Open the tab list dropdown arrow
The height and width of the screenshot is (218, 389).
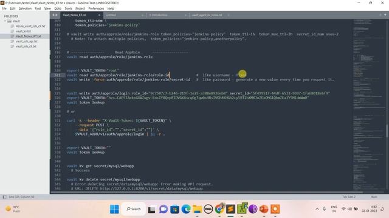tap(385, 15)
